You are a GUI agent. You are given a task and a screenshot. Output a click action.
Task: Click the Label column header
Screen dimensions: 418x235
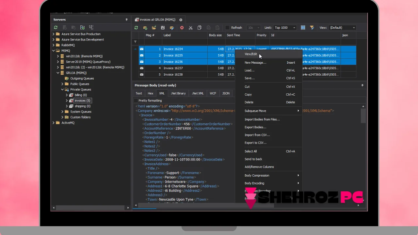pyautogui.click(x=185, y=35)
